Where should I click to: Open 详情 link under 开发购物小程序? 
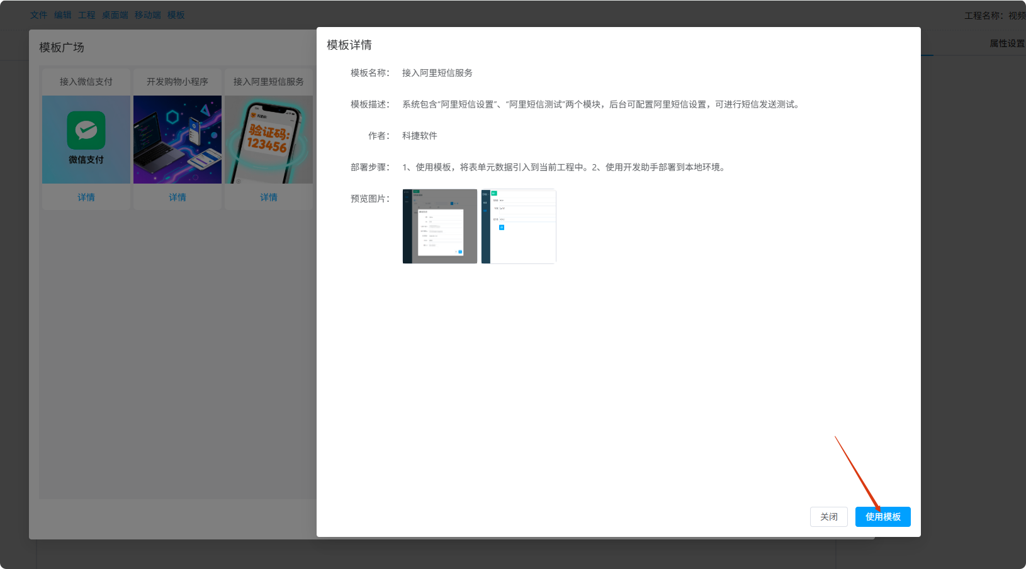pos(178,197)
